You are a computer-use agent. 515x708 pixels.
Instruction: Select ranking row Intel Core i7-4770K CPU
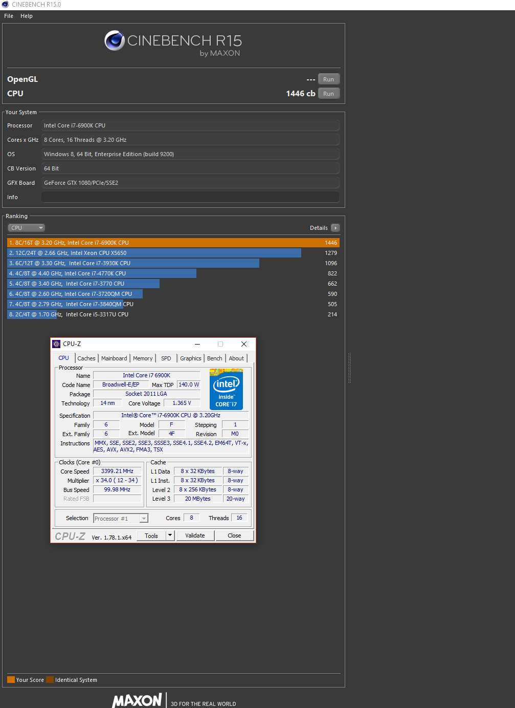(x=173, y=273)
